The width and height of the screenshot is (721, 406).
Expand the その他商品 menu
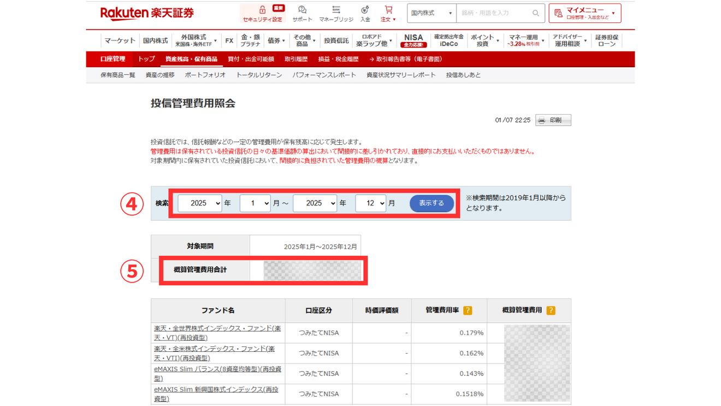point(304,41)
